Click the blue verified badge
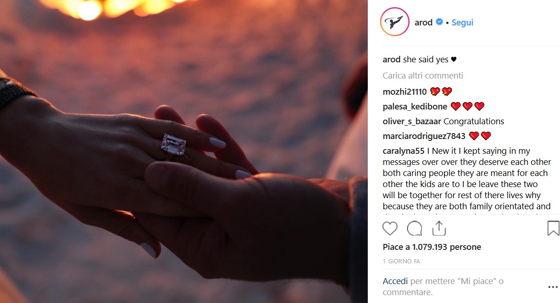Screen dimensions: 560x303 (x=439, y=22)
